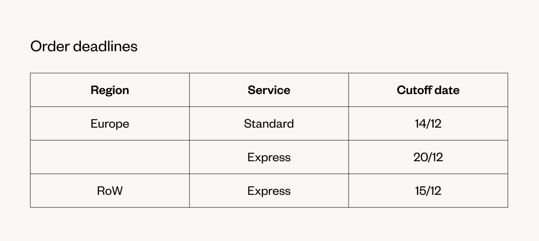Select the 14/12 cutoff date cell
Image resolution: width=539 pixels, height=241 pixels.
point(428,123)
